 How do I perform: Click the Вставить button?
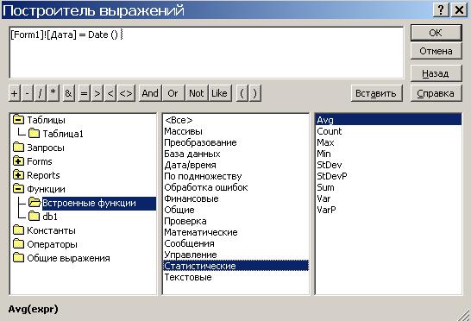[x=376, y=93]
